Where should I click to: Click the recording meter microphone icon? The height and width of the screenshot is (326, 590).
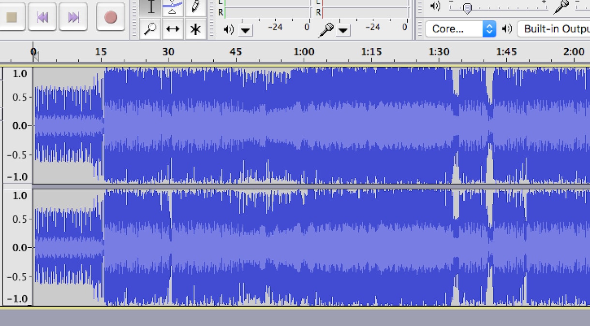click(326, 30)
